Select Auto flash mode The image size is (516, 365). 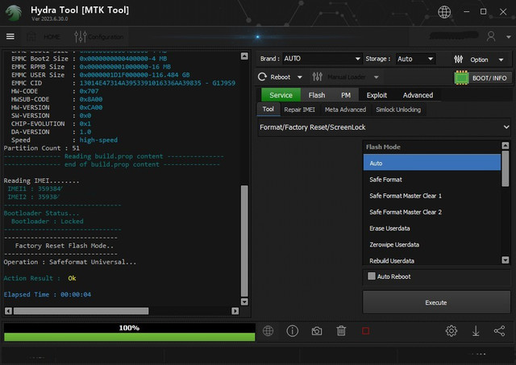pos(432,163)
